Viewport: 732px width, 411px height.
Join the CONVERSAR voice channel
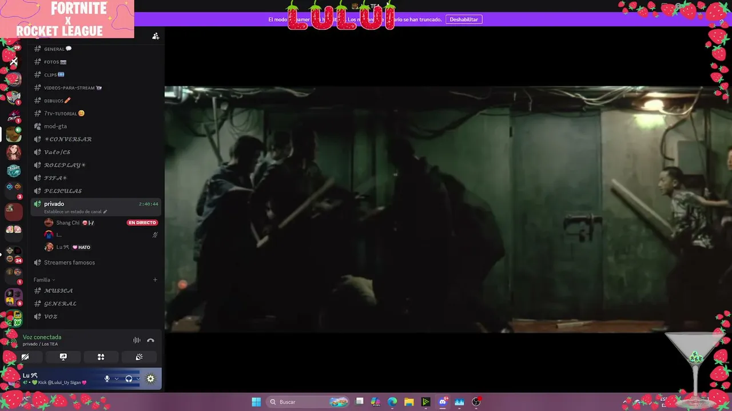coord(95,139)
